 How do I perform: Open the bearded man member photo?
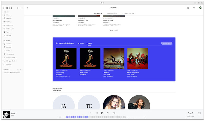[139, 102]
